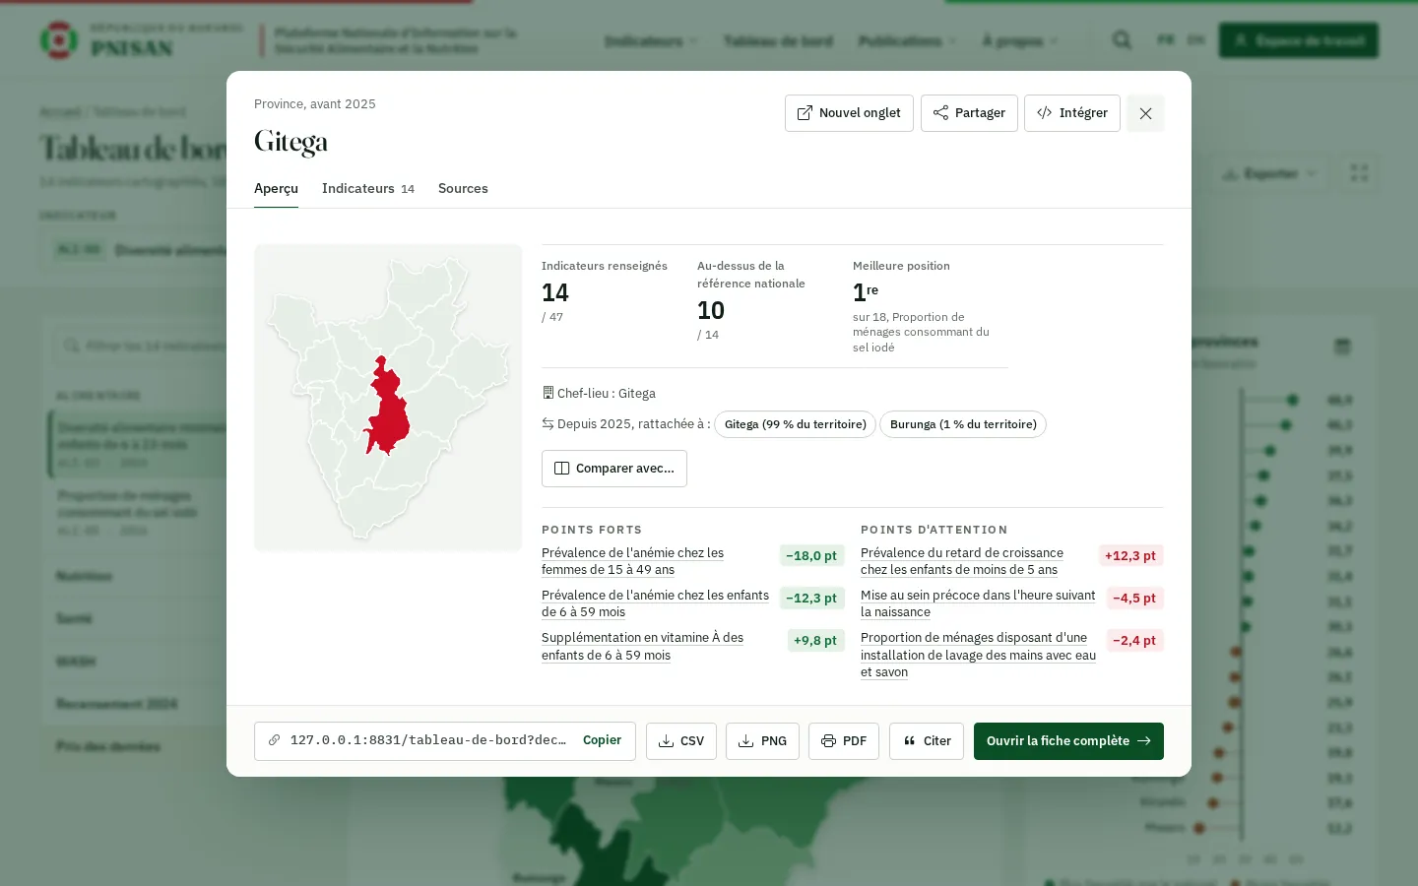Screen dimensions: 1418x886
Task: Open Espace de travail in the header
Action: (x=1298, y=40)
